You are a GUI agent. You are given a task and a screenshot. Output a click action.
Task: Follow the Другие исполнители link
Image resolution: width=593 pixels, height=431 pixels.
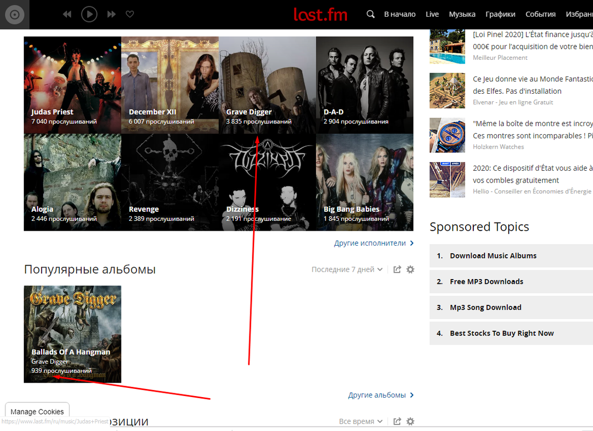click(373, 244)
